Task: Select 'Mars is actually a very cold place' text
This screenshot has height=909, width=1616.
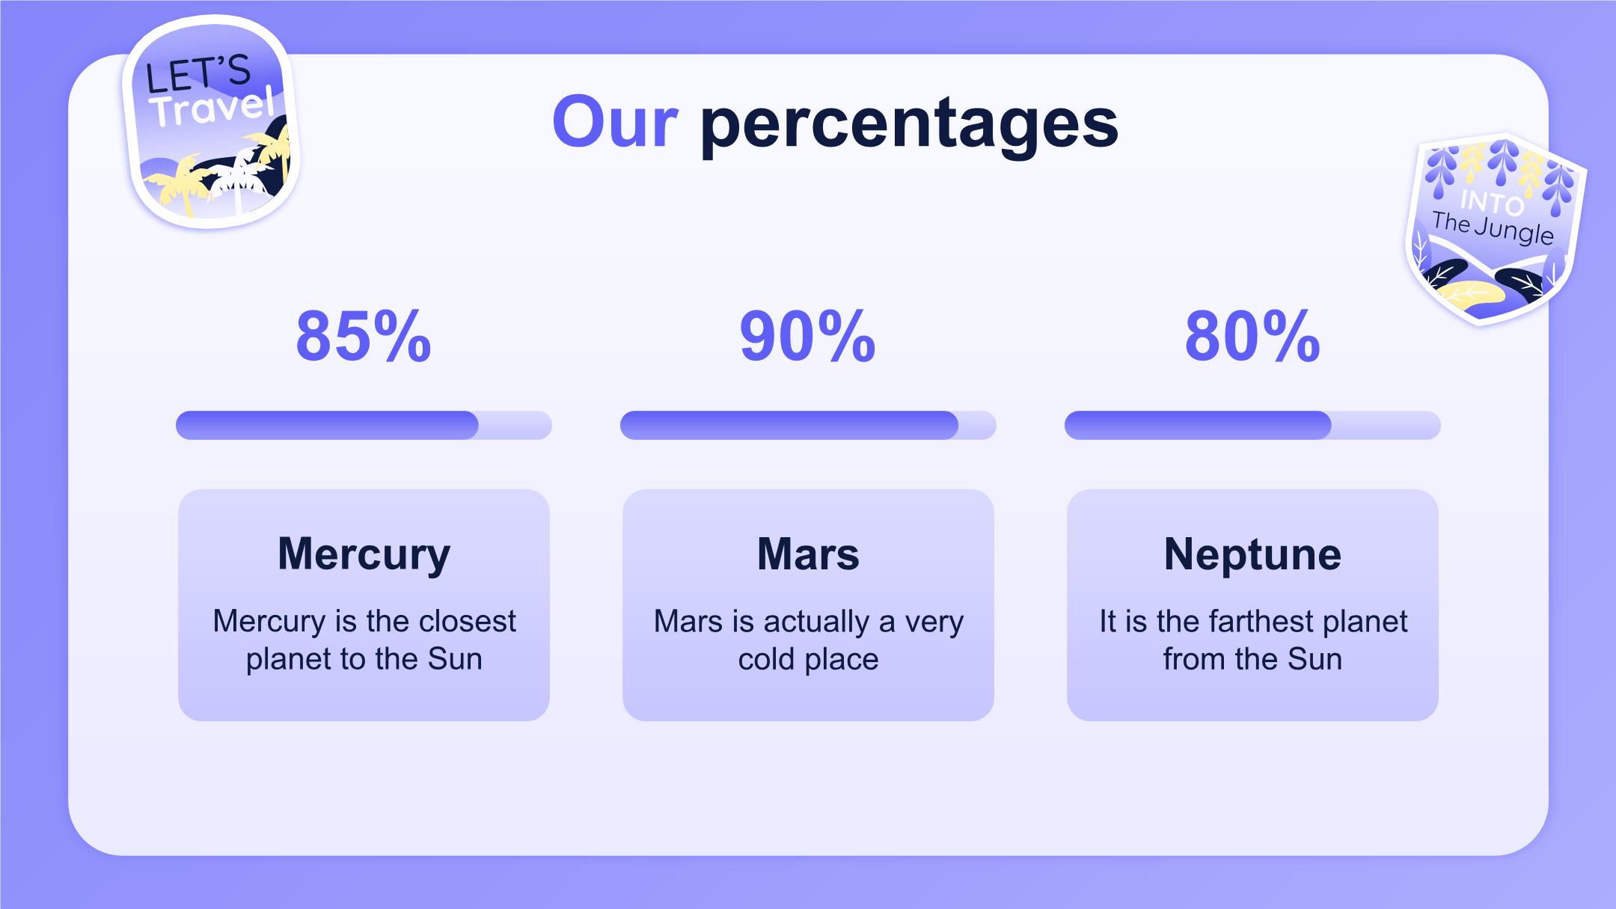Action: (808, 640)
